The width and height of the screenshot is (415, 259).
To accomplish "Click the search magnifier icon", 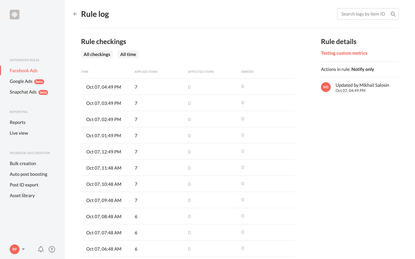I will [x=393, y=14].
